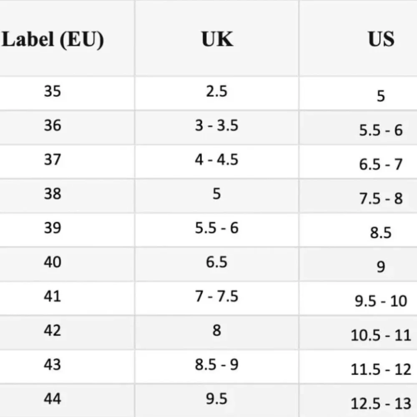Click UK size 8.5 - 9 cell
Image resolution: width=417 pixels, height=417 pixels.
coord(217,367)
